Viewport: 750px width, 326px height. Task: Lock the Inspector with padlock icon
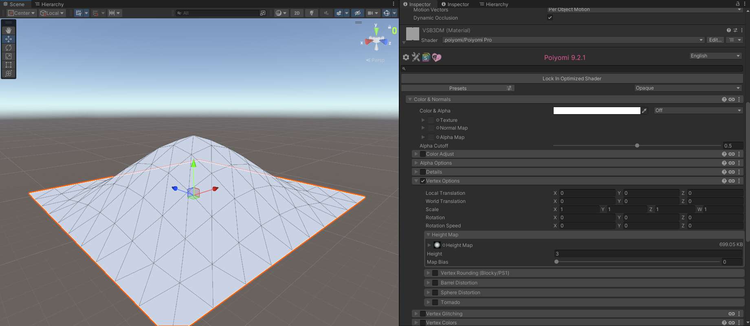[x=738, y=4]
